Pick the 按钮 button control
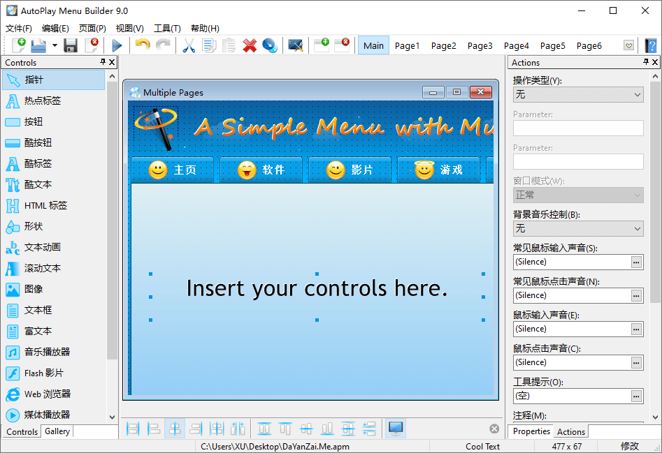The image size is (662, 453). coord(54,121)
